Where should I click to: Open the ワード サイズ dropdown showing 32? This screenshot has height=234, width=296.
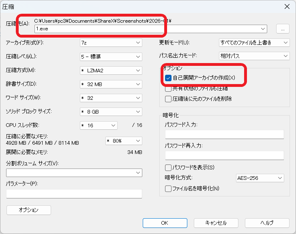coord(111,98)
